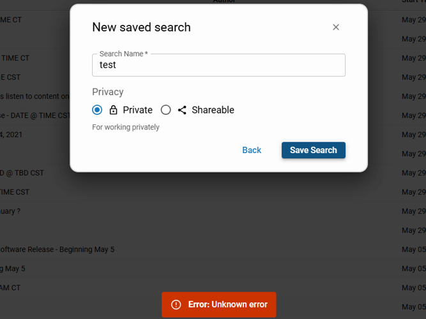Open the row ending with 4, 2021
The height and width of the screenshot is (319, 426).
click(11, 135)
